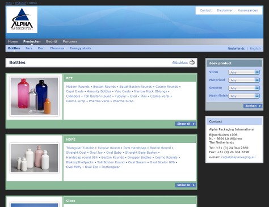
Task: Open the HDPE bottles thumbnail image
Action: pyautogui.click(x=34, y=158)
